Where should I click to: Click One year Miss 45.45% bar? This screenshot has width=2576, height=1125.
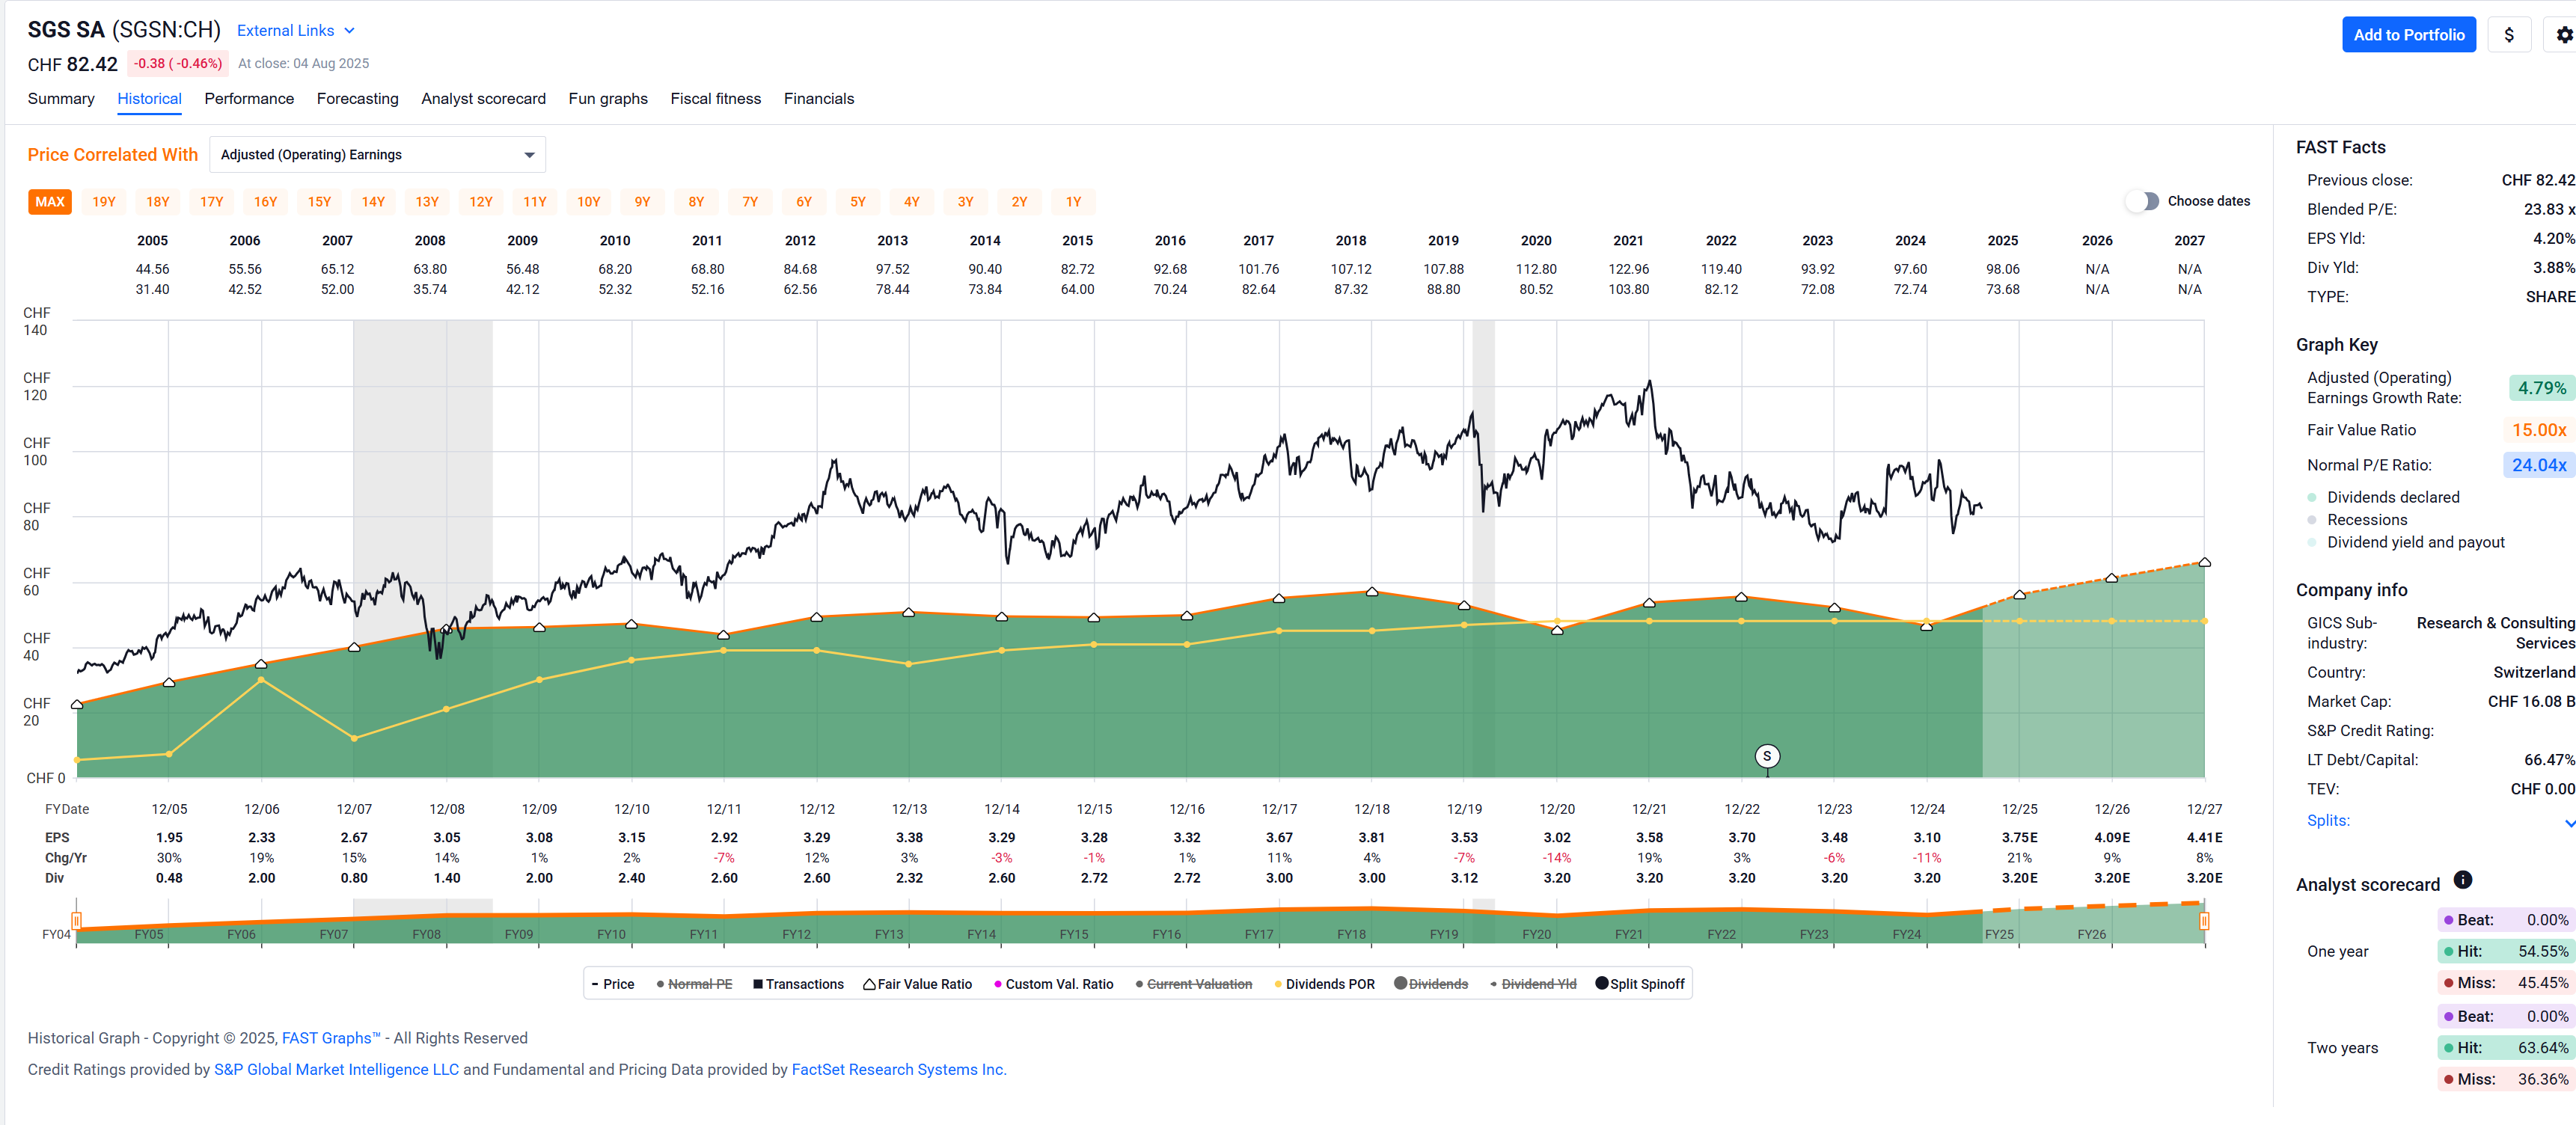tap(2505, 983)
